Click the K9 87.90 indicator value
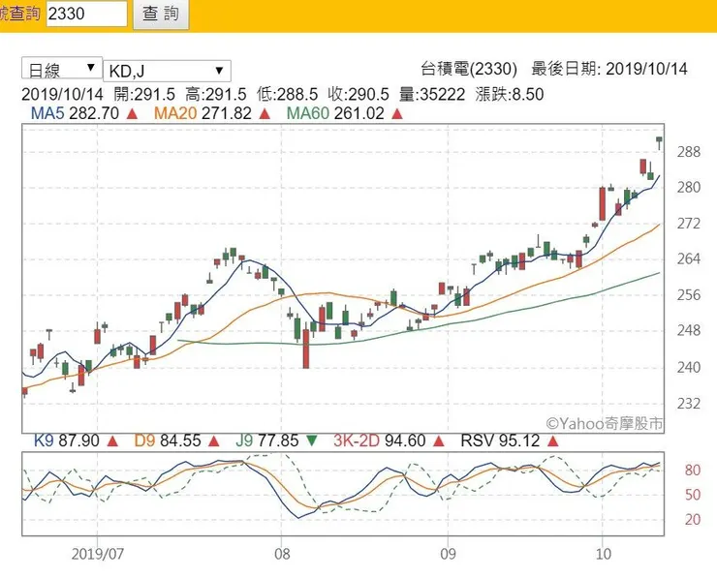 click(67, 440)
